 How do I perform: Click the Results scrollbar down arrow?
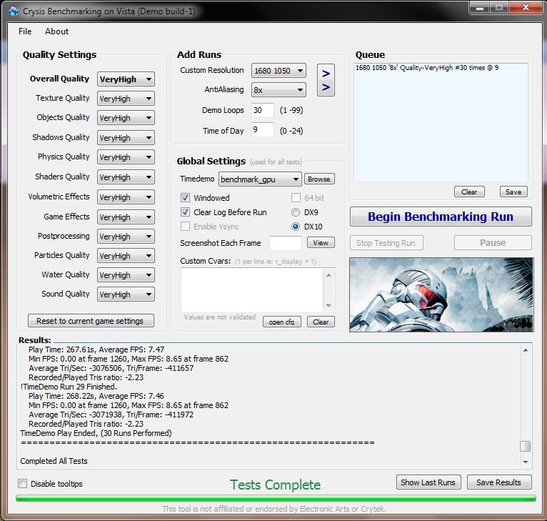point(526,462)
